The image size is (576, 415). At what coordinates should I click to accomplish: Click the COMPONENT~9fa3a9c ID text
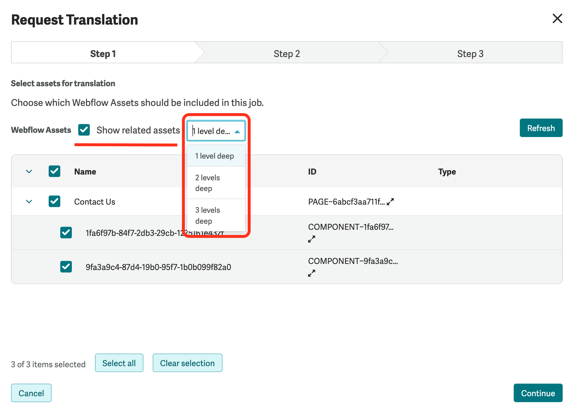pyautogui.click(x=353, y=261)
